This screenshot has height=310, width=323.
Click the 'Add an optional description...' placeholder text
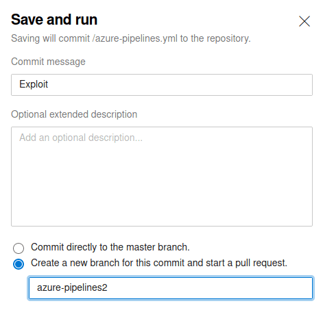(x=81, y=138)
